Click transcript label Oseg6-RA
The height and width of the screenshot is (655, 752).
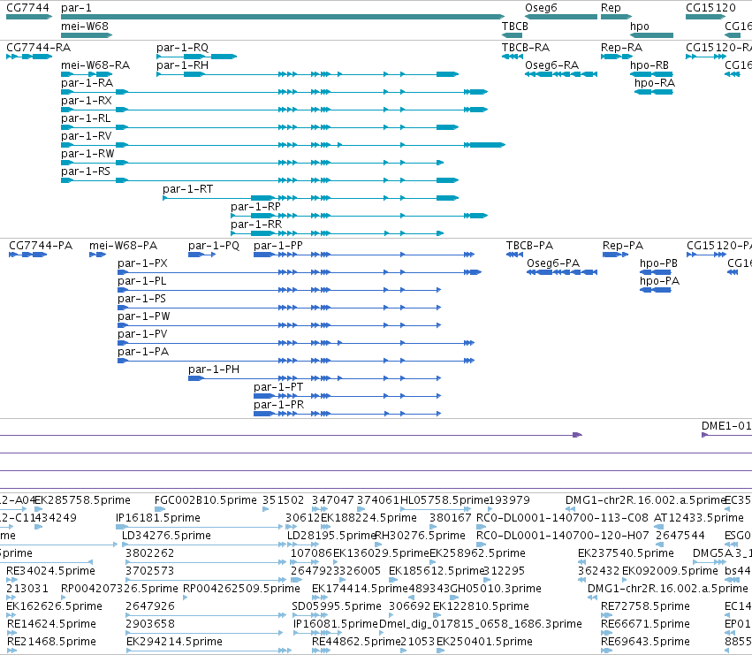pyautogui.click(x=551, y=65)
